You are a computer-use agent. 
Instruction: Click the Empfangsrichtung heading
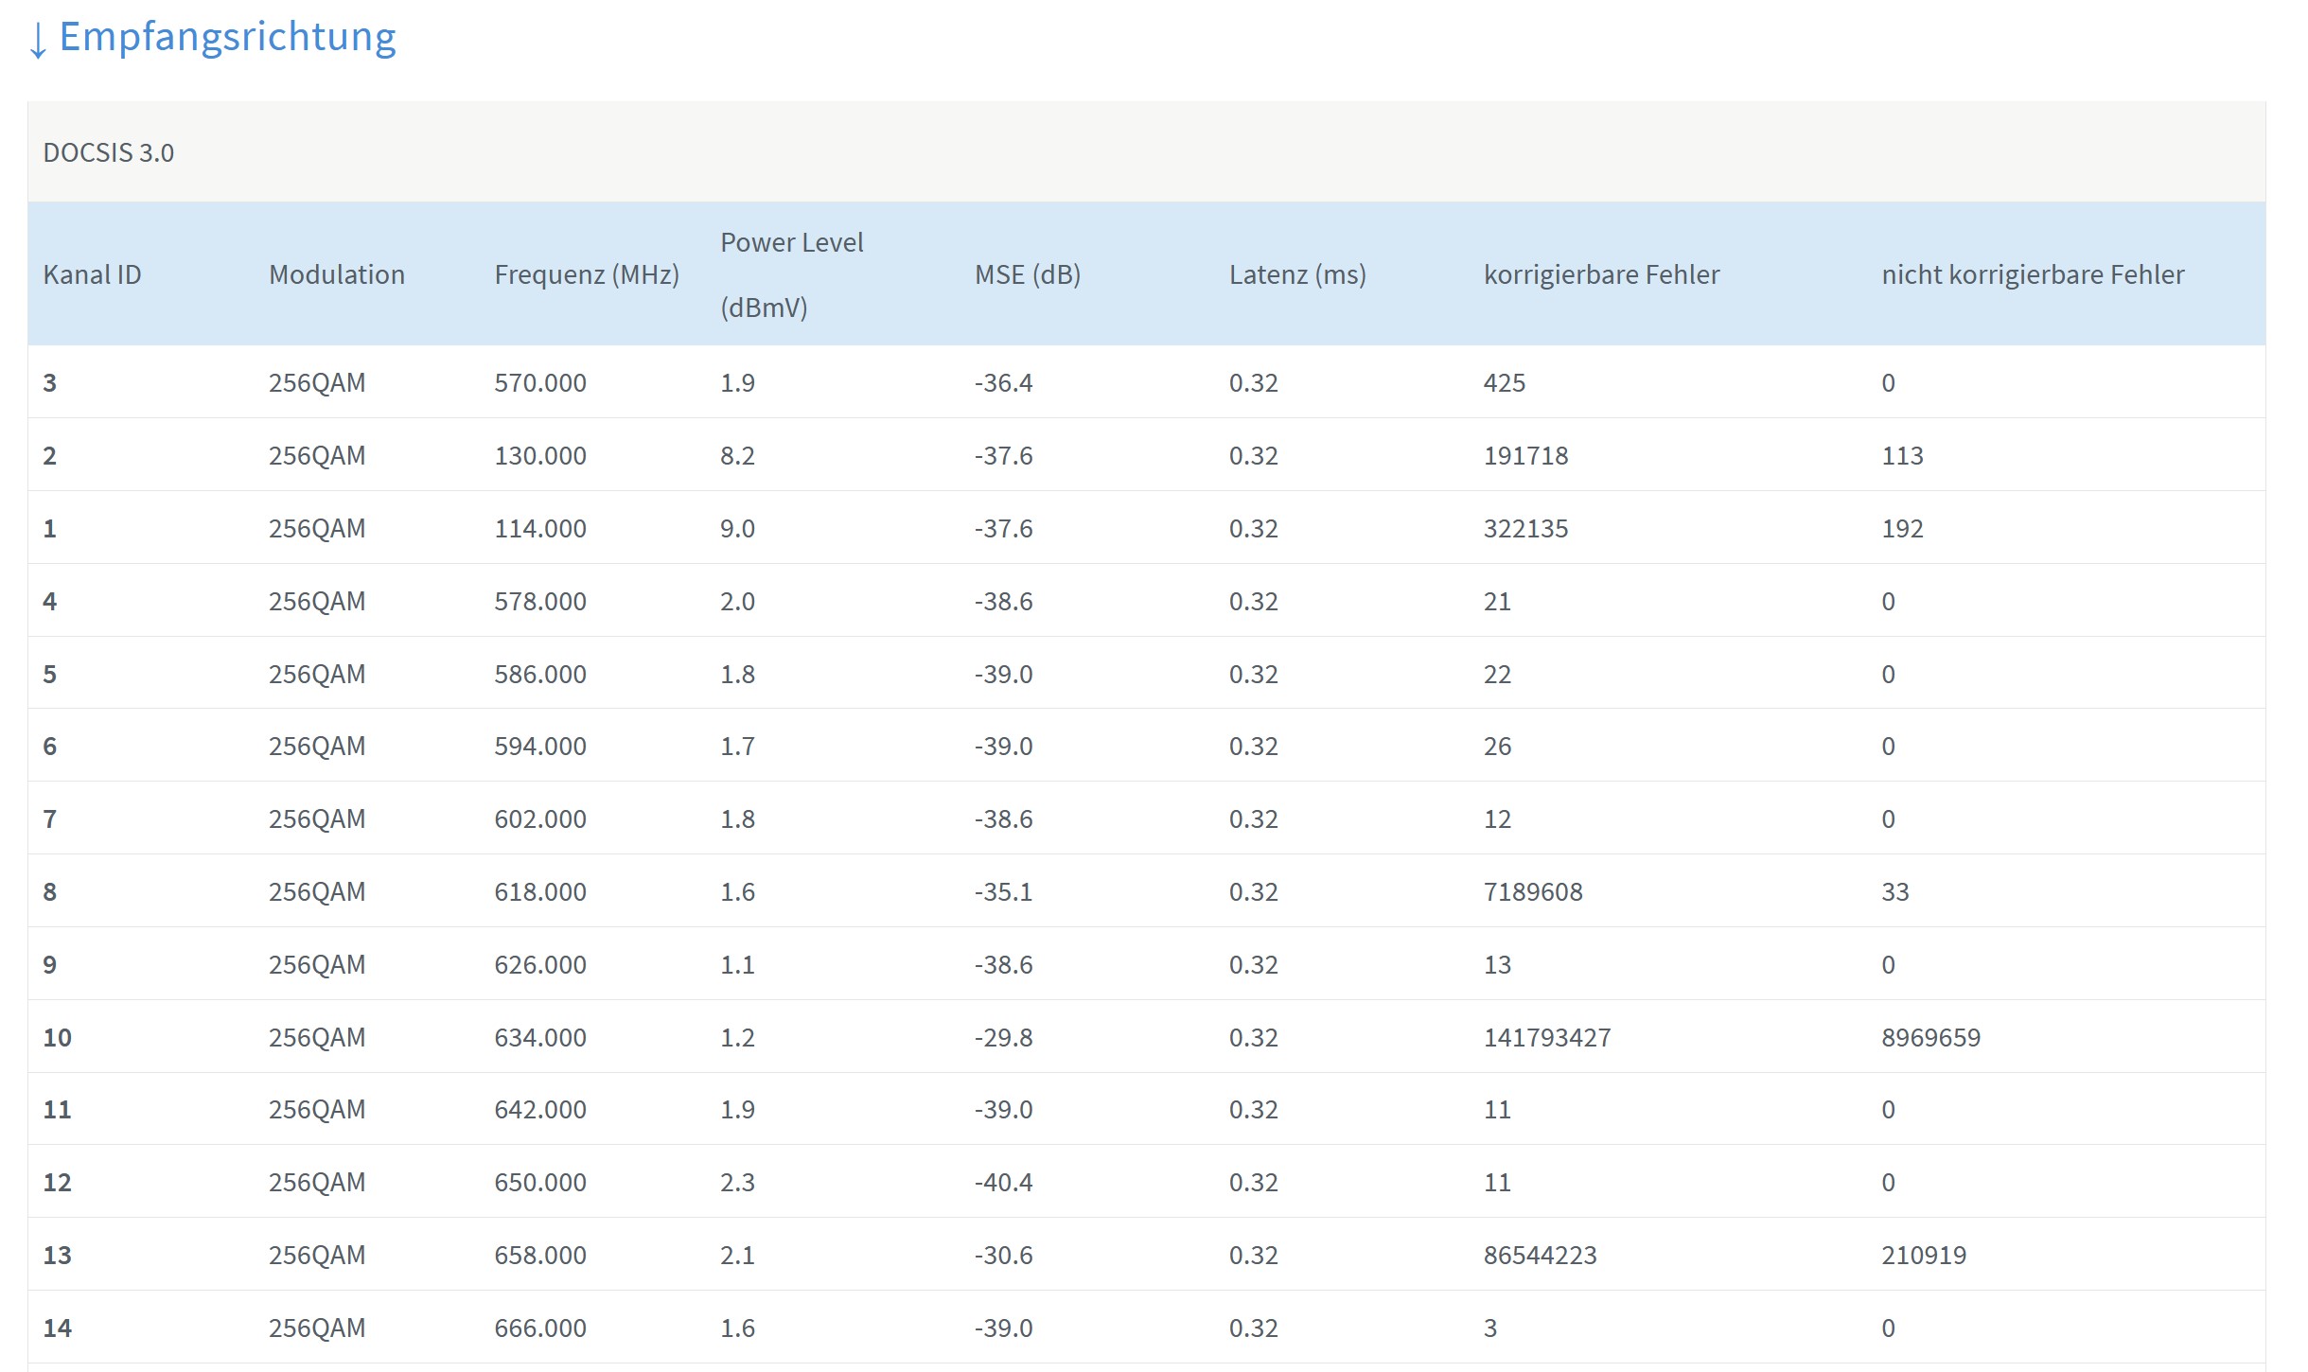pos(227,38)
